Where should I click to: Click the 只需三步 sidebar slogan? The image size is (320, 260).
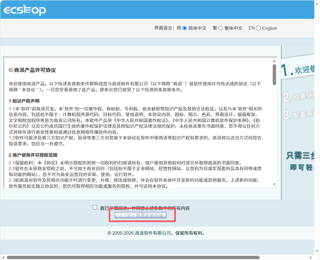[x=300, y=156]
